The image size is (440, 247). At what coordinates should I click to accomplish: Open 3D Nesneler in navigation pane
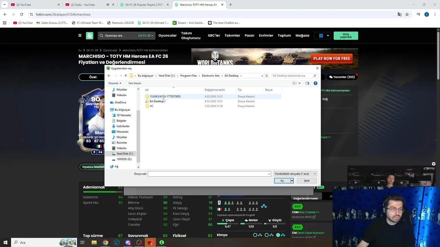tap(124, 115)
